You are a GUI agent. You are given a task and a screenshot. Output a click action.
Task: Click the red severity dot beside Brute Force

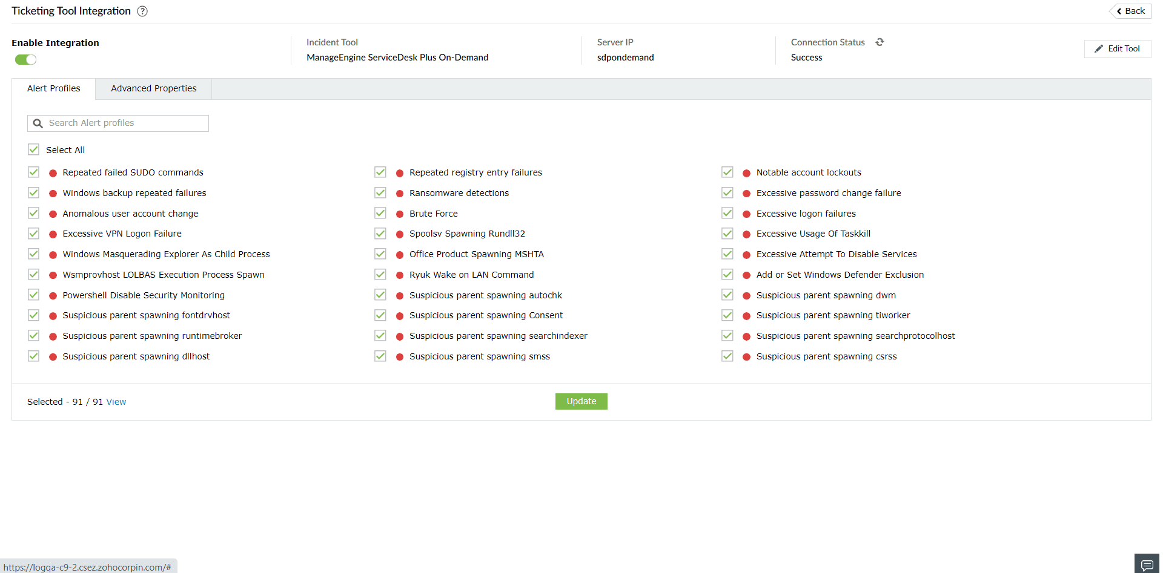click(x=399, y=213)
